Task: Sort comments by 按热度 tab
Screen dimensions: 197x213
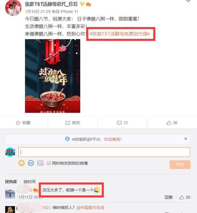Action: [x=11, y=182]
